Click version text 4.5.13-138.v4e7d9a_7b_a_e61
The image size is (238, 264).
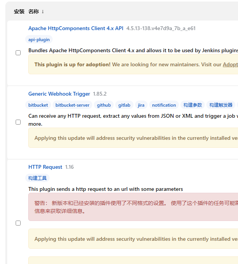tap(161, 28)
